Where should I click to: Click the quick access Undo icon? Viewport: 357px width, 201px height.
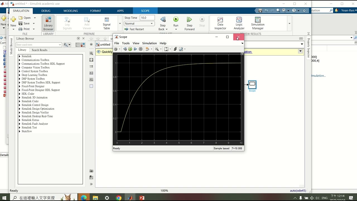pos(266,11)
